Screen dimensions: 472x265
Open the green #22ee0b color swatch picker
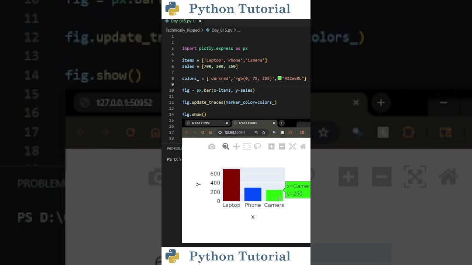tap(280, 78)
